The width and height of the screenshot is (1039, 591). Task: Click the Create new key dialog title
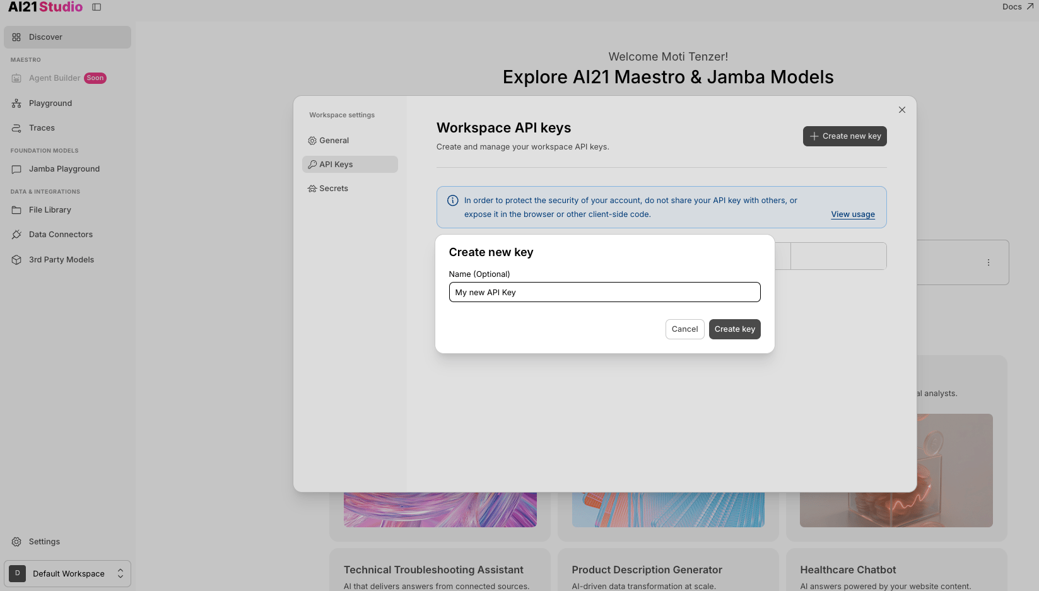tap(491, 252)
